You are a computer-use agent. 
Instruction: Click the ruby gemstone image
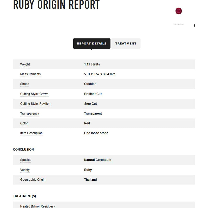click(x=179, y=11)
